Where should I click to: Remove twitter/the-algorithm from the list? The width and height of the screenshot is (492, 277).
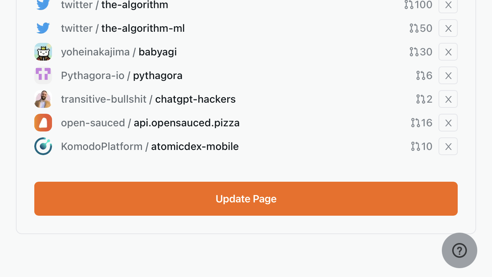tap(448, 5)
